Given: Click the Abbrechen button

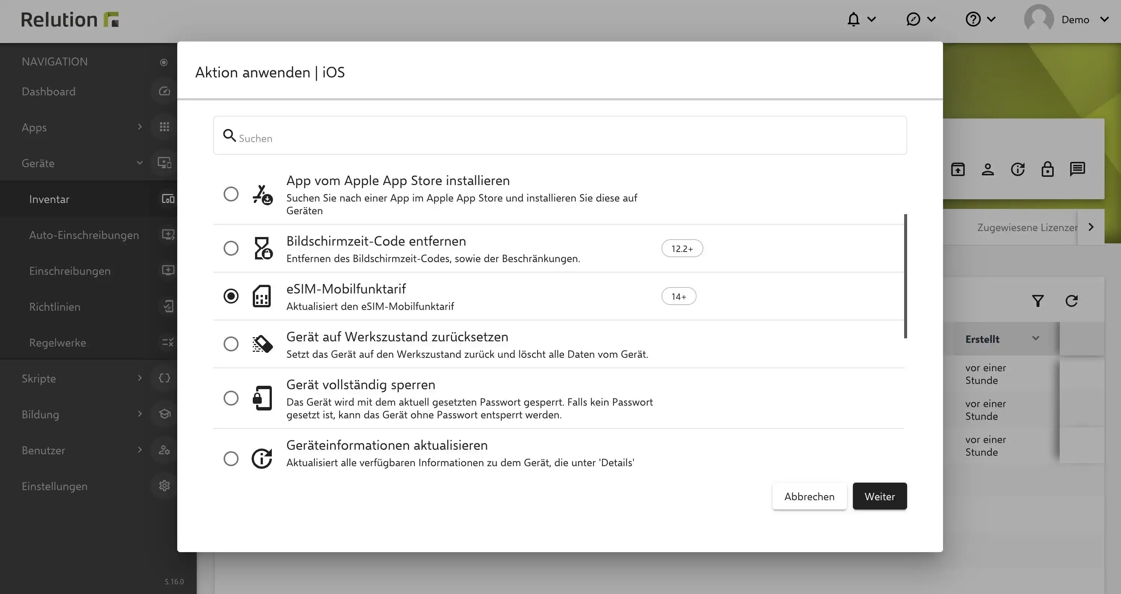Looking at the screenshot, I should pyautogui.click(x=810, y=496).
